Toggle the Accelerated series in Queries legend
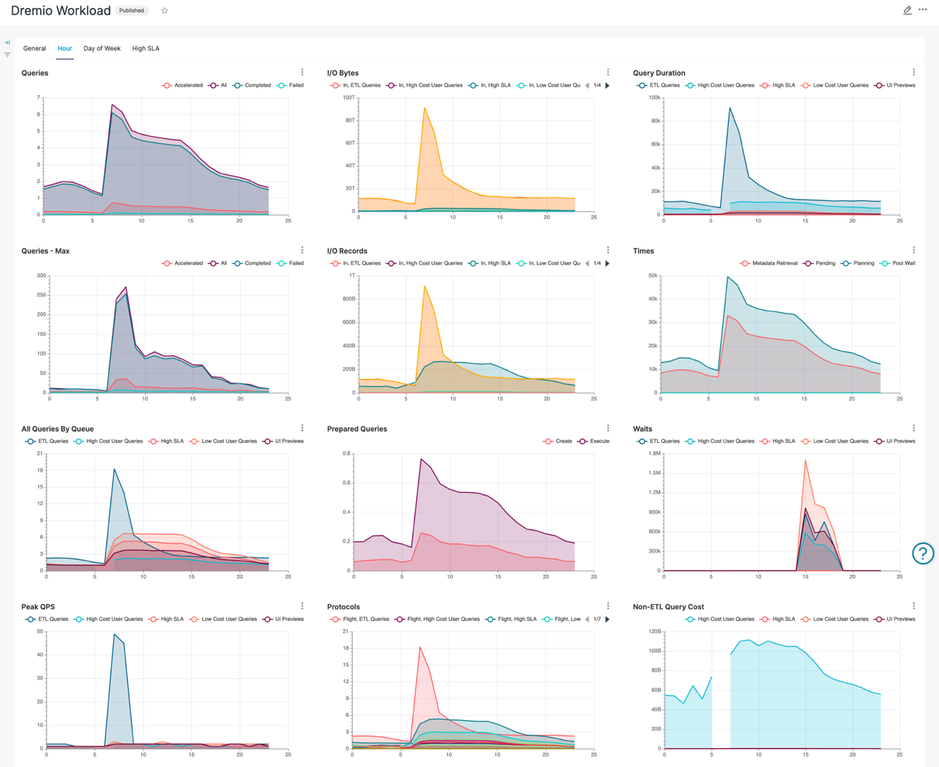Image resolution: width=939 pixels, height=767 pixels. [183, 86]
